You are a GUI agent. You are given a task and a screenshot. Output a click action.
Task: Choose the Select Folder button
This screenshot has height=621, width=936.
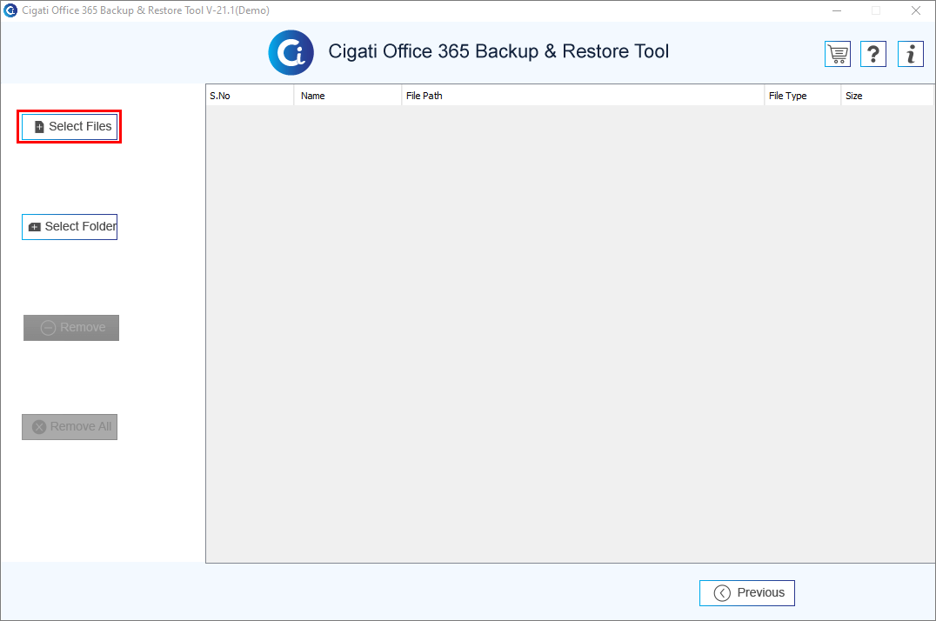click(70, 227)
